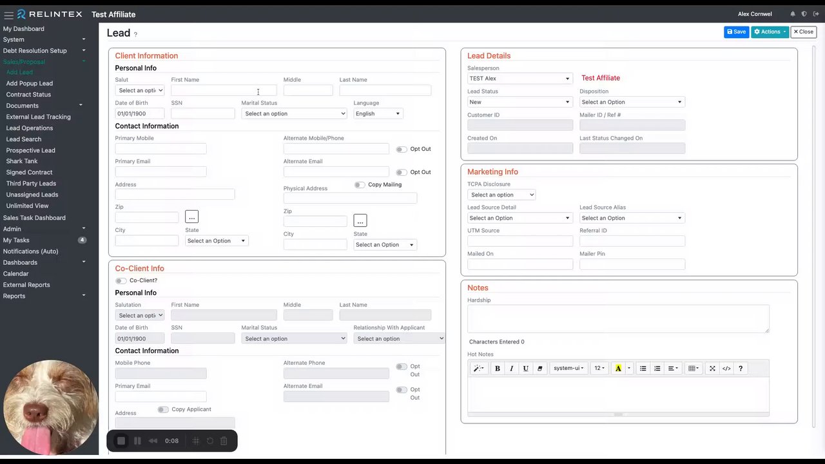Screen dimensions: 825x464
Task: Open My Tasks in sidebar
Action: 16,240
